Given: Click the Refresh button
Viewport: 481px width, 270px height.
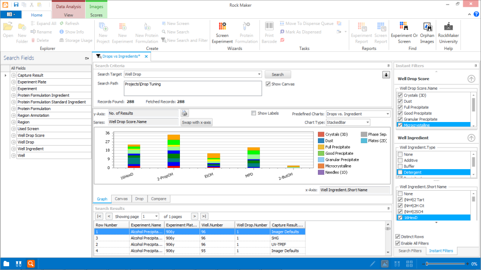Looking at the screenshot, I should coord(69,24).
